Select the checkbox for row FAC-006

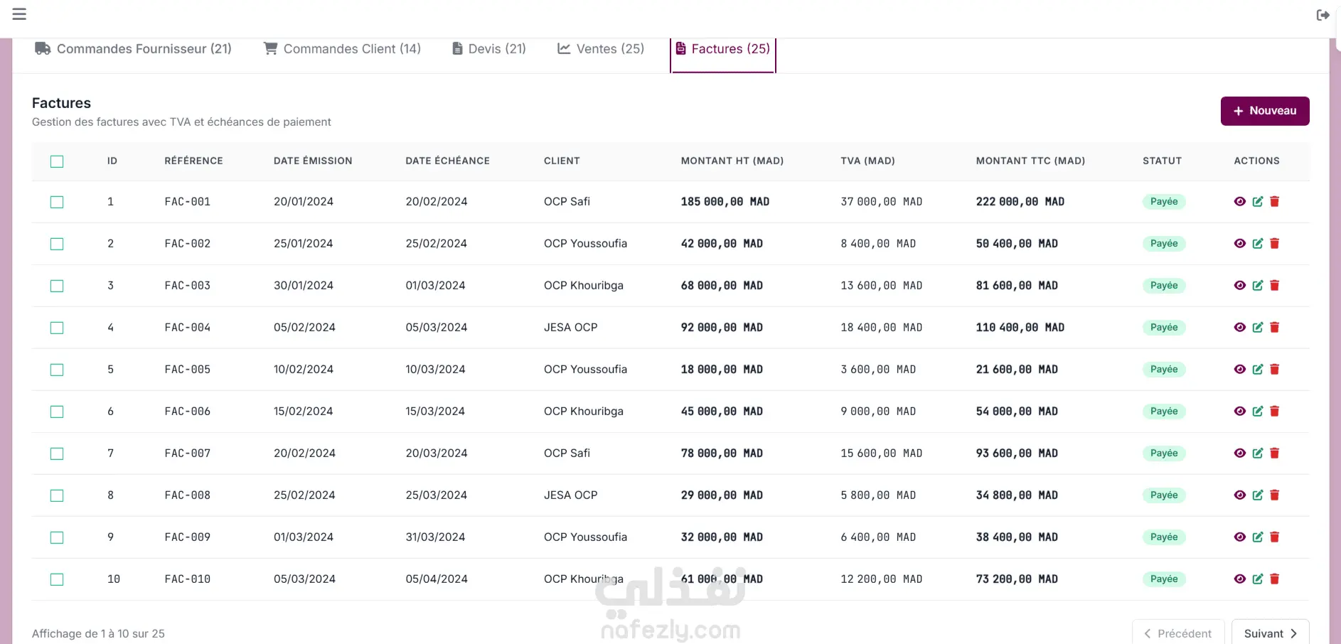pyautogui.click(x=57, y=412)
